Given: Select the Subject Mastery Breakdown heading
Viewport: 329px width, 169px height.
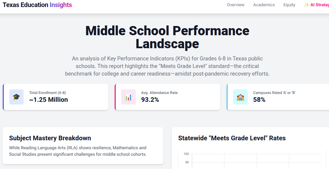Looking at the screenshot, I should click(50, 138).
